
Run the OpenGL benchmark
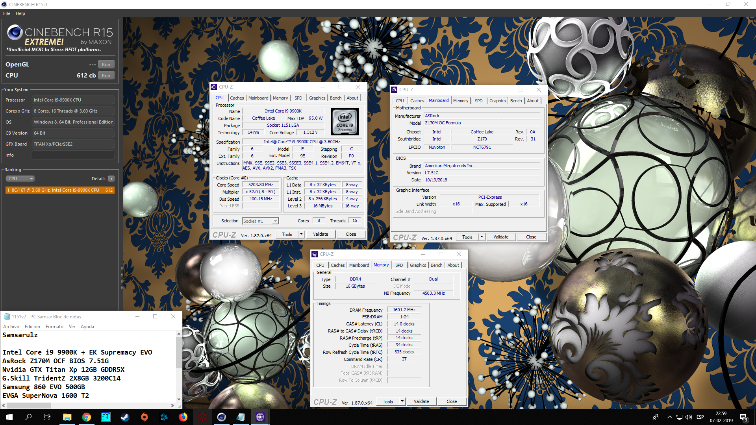[x=106, y=65]
